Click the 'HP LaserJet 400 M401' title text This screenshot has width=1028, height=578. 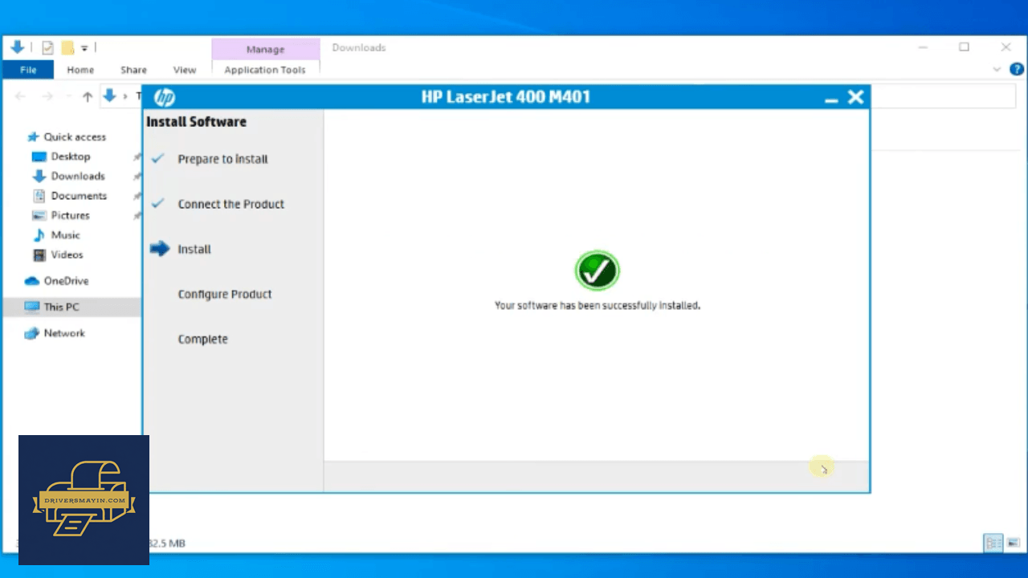[x=506, y=97]
